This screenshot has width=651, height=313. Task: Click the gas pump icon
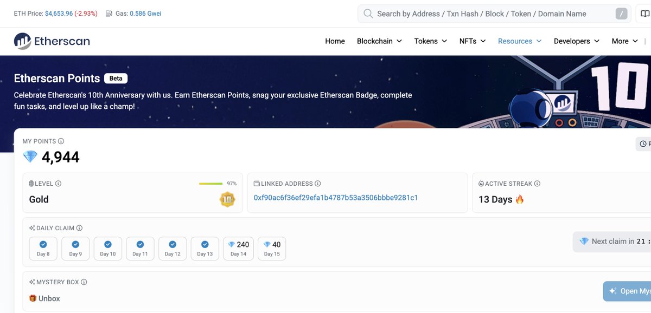(109, 13)
